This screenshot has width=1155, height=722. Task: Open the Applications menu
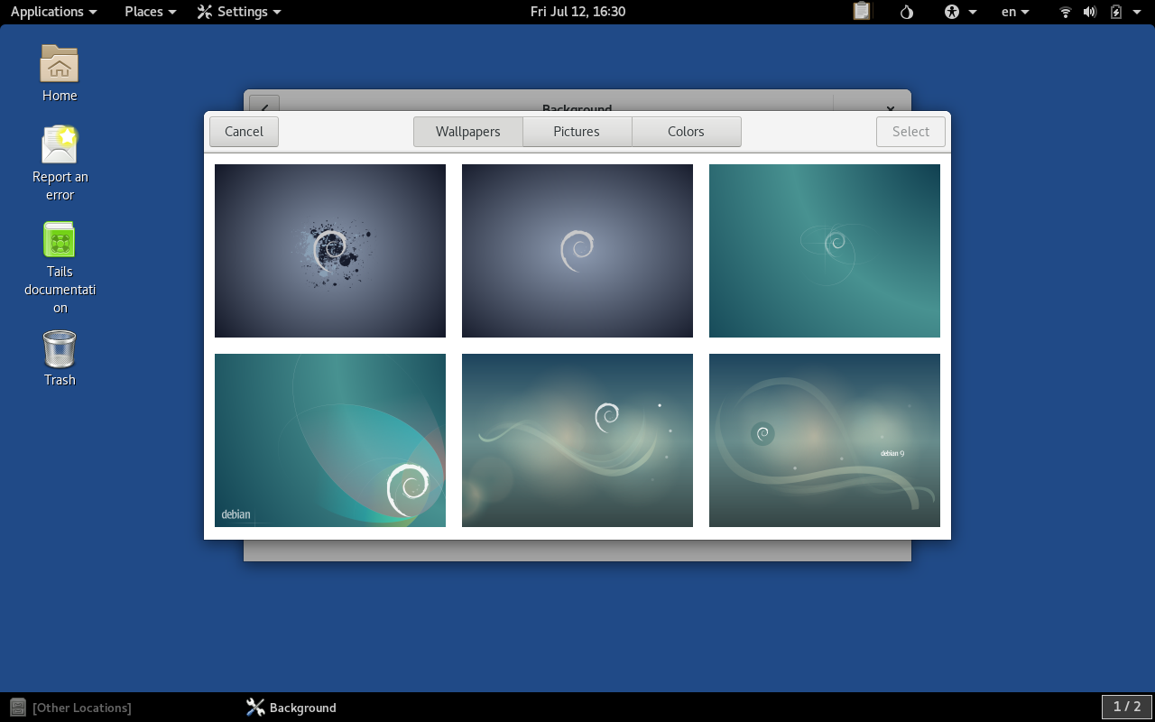tap(53, 12)
